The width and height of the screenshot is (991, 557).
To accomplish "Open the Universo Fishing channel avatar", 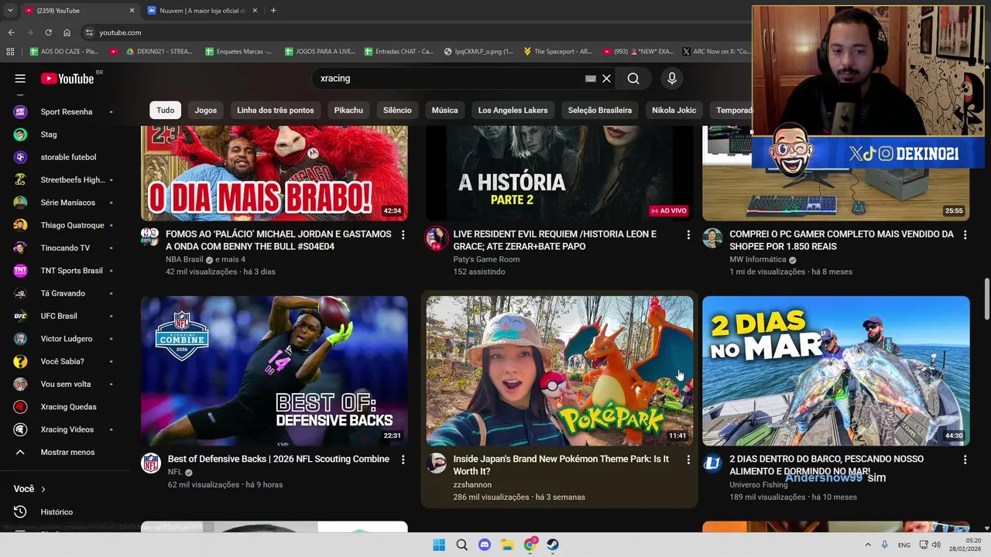I will (x=712, y=463).
